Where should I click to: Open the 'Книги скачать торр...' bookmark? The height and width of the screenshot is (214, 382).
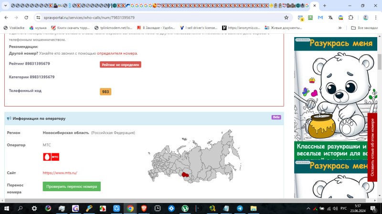(70, 28)
